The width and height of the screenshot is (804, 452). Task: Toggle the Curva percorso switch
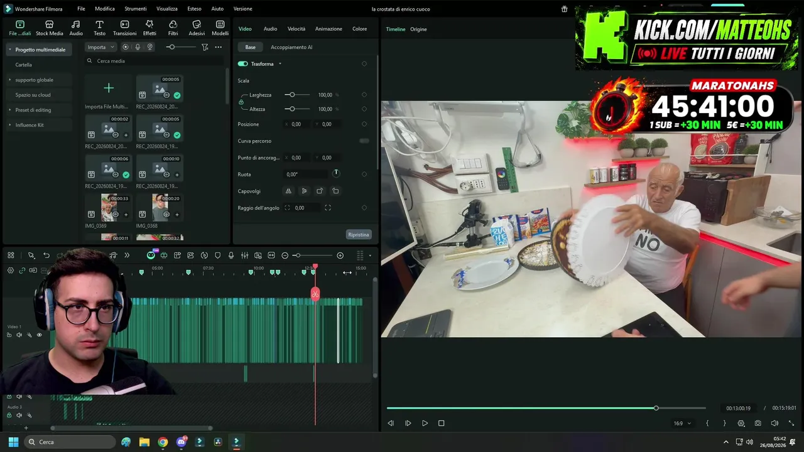tap(364, 141)
